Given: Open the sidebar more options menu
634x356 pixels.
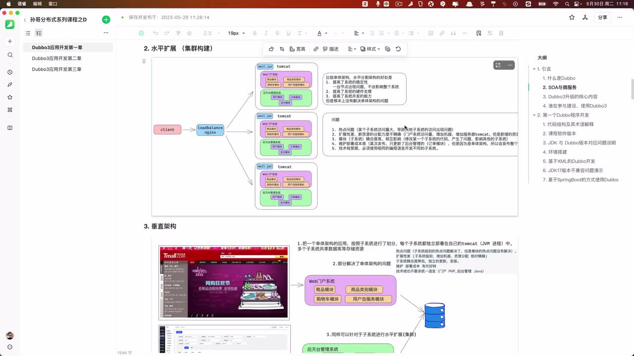Looking at the screenshot, I should click(106, 33).
